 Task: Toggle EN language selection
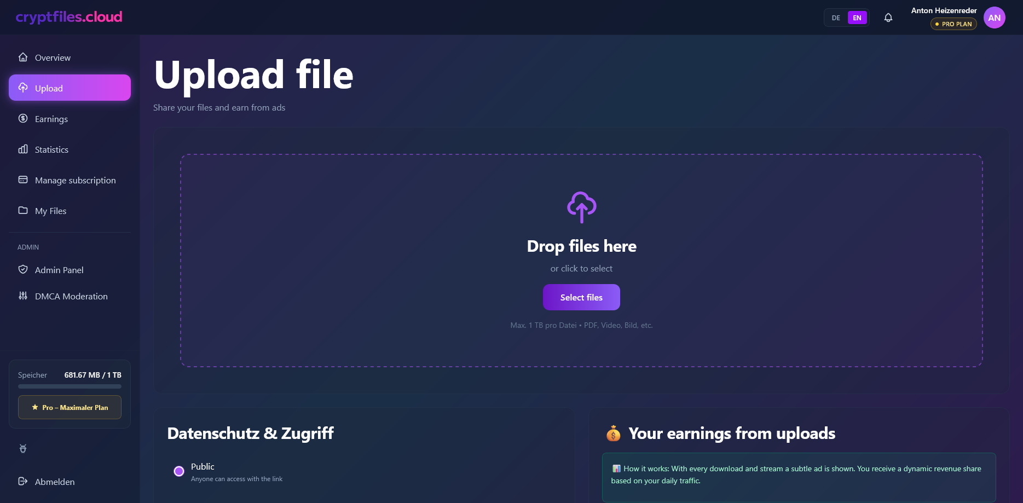857,18
